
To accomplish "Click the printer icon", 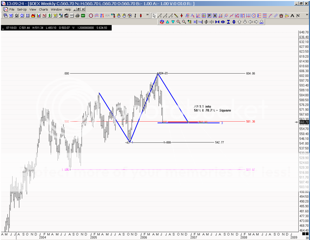I will [77, 15].
